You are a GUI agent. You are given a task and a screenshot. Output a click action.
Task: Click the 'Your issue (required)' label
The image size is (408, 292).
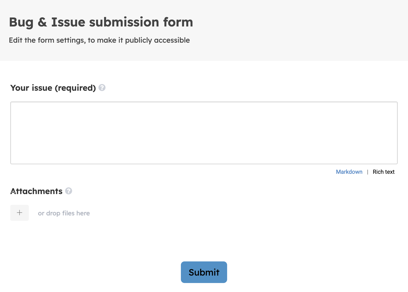[53, 88]
